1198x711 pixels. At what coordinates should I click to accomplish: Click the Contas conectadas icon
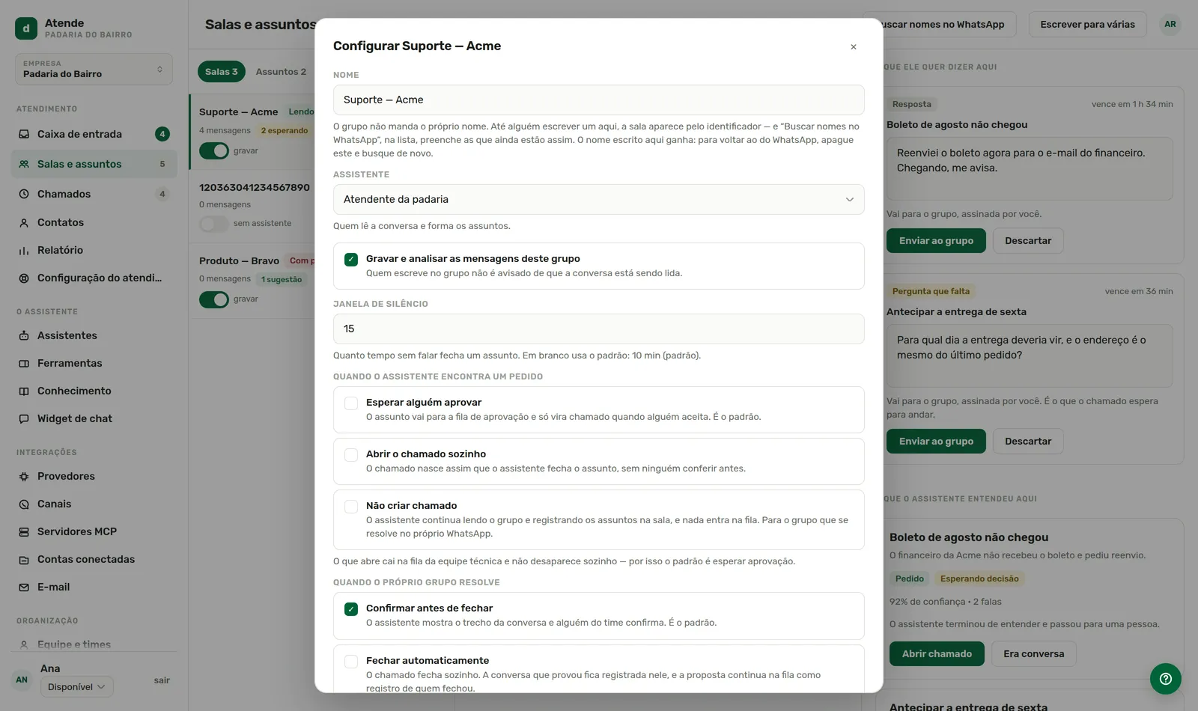(24, 559)
